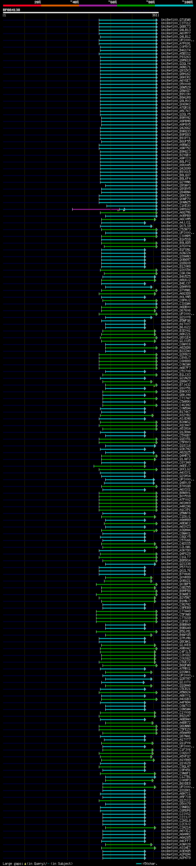Screen dimensions: 196x866
Task: Select the UniRef100_C0P5Y3 label
Action: click(176, 47)
